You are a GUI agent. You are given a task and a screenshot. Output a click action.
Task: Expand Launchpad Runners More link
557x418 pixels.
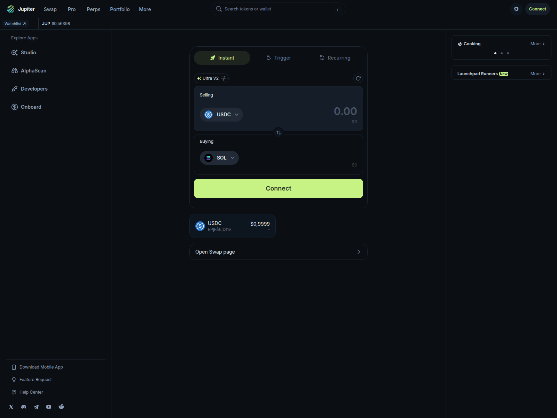[x=538, y=74]
